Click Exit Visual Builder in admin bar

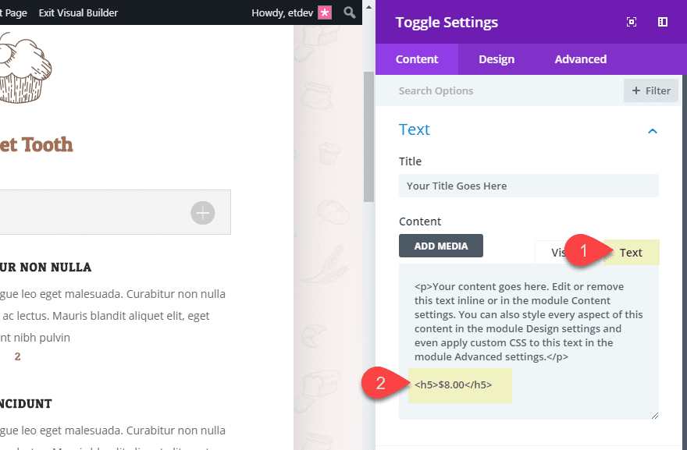click(79, 12)
